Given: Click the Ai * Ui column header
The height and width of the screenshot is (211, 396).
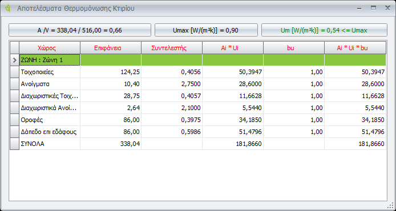Looking at the screenshot, I should [x=233, y=48].
